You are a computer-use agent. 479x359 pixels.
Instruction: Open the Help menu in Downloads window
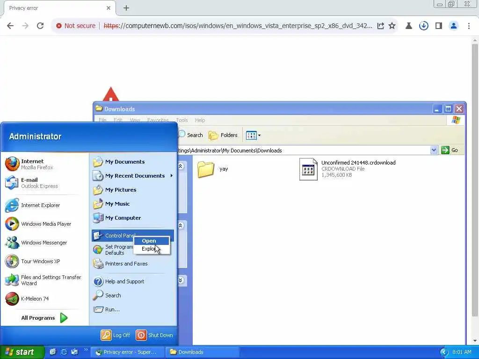200,120
